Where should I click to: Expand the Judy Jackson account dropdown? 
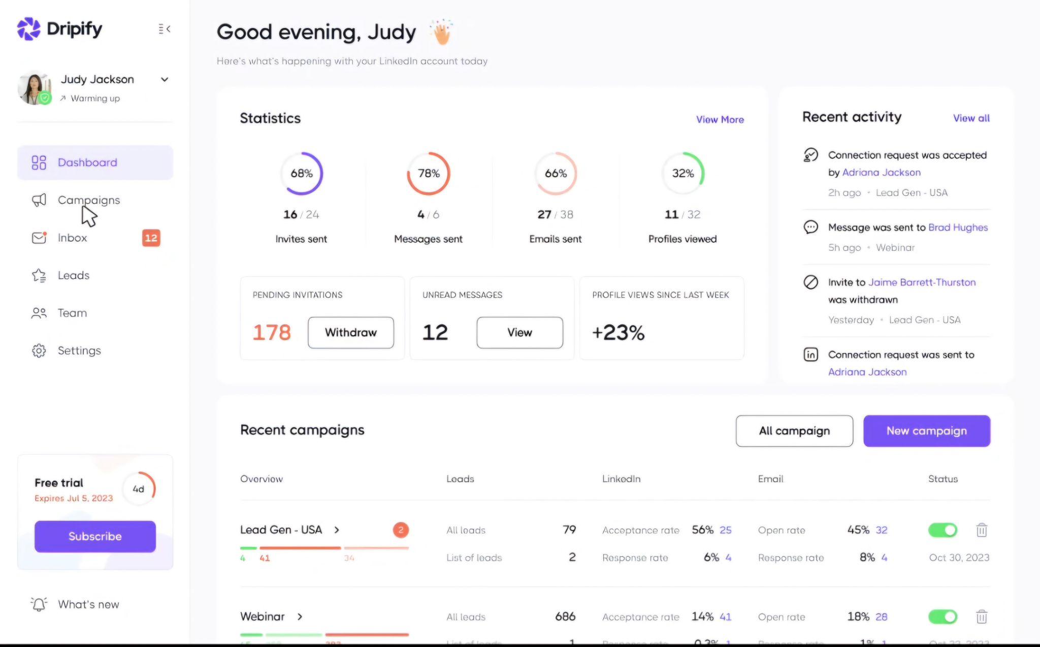pos(165,79)
